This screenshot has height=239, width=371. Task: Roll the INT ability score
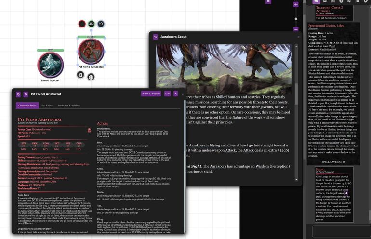pyautogui.click(x=56, y=146)
